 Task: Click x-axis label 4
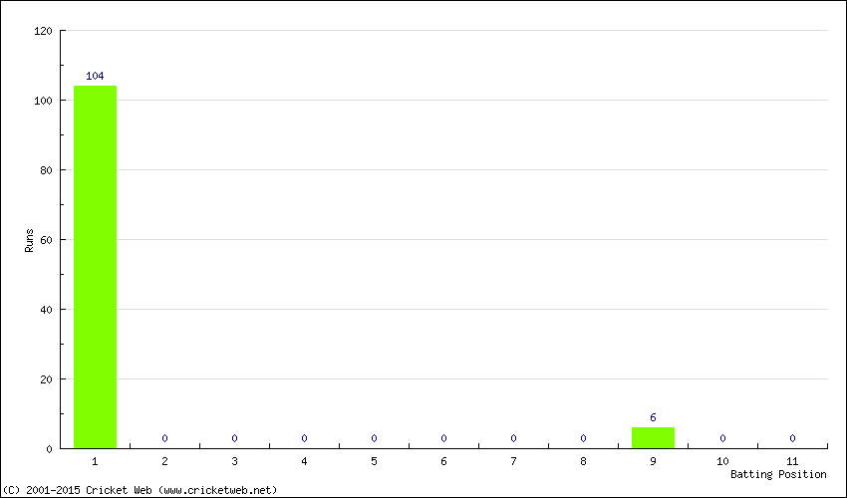click(x=304, y=461)
